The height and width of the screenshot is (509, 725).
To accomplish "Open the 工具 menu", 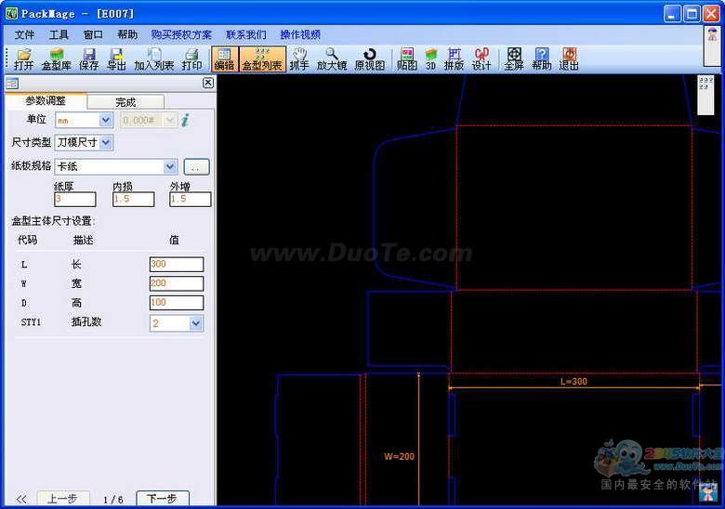I will [x=59, y=34].
